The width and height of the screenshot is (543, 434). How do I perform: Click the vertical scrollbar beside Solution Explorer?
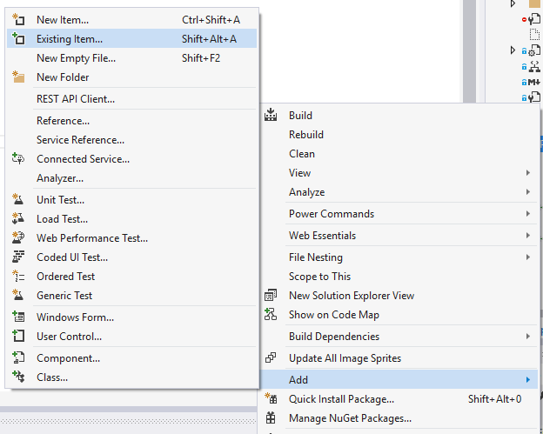470,51
